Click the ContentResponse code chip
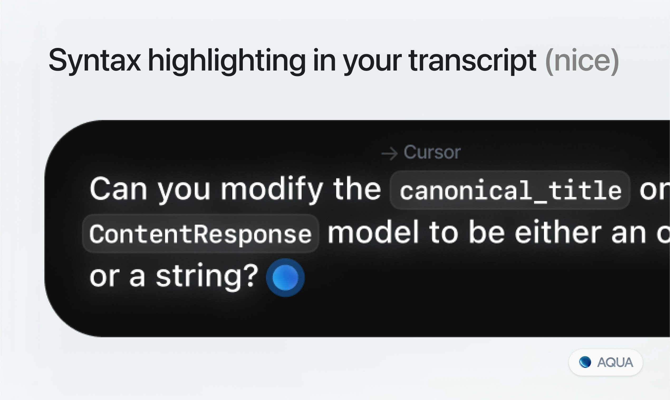Viewport: 670px width, 400px height. tap(201, 233)
